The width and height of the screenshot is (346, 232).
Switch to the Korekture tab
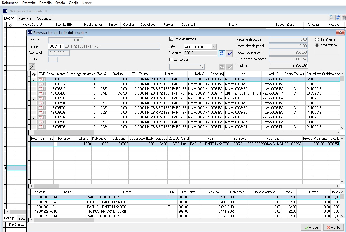(25, 18)
